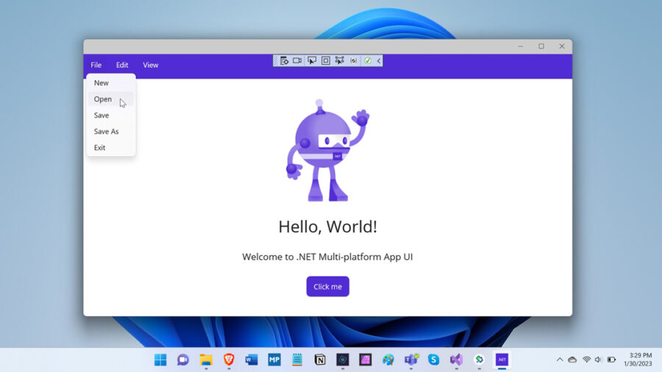Toggle Display Layout Adorners in debug toolbar
The height and width of the screenshot is (372, 662).
[325, 61]
